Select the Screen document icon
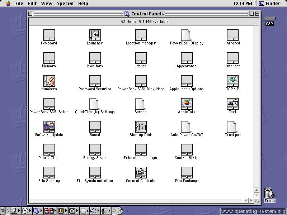The height and width of the screenshot is (215, 287). click(140, 104)
